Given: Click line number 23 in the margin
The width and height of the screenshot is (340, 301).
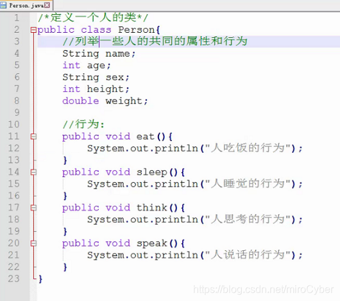Looking at the screenshot, I should 13,279.
